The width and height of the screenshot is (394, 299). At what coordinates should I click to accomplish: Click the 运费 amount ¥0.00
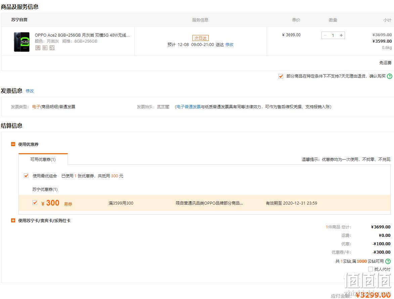coord(385,236)
